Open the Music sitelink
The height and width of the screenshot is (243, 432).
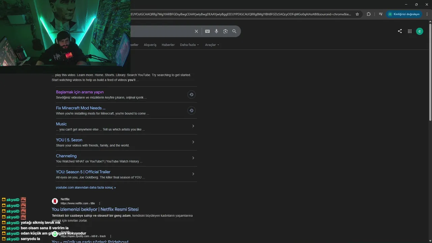pos(61,124)
